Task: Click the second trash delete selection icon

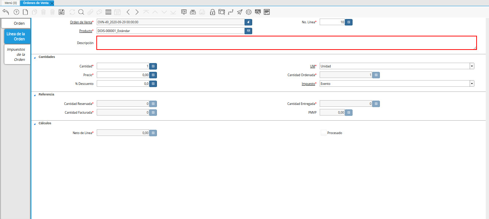Action: click(x=52, y=12)
